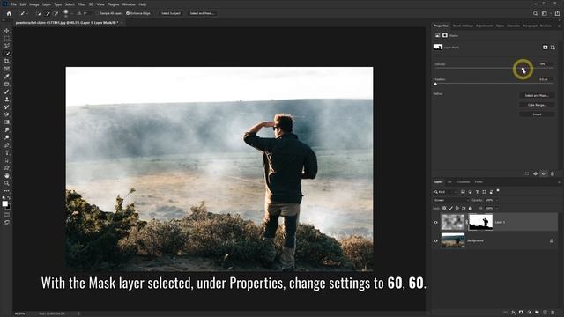This screenshot has height=317, width=564.
Task: Select the Crop tool
Action: (x=6, y=61)
